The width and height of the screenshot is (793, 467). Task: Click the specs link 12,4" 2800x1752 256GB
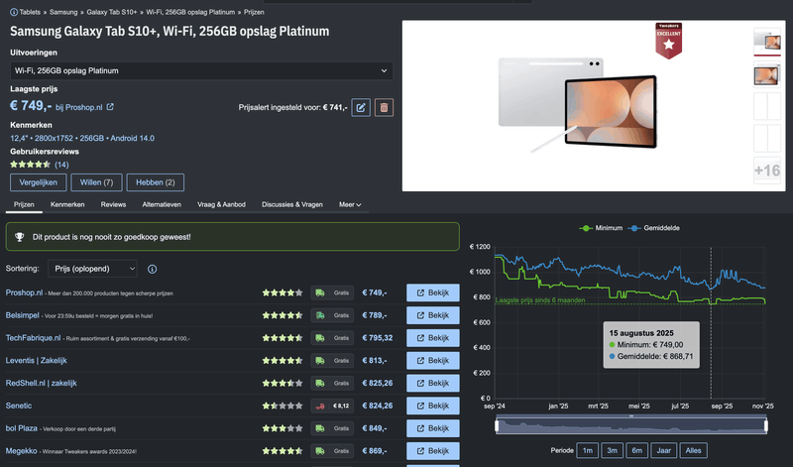[x=82, y=138]
